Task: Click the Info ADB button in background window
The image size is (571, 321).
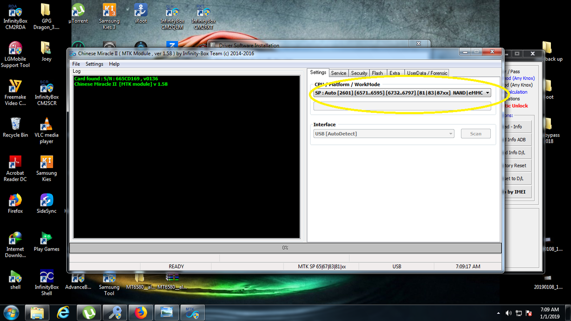Action: pos(517,140)
